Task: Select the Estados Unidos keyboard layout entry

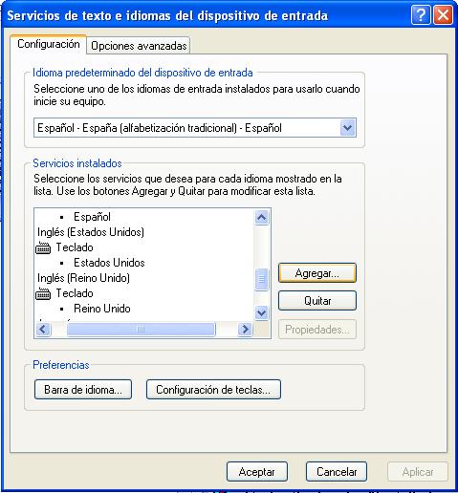Action: click(x=109, y=263)
